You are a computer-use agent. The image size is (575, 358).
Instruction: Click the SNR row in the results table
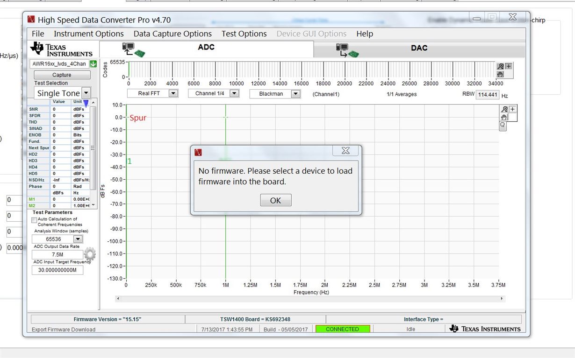(58, 109)
